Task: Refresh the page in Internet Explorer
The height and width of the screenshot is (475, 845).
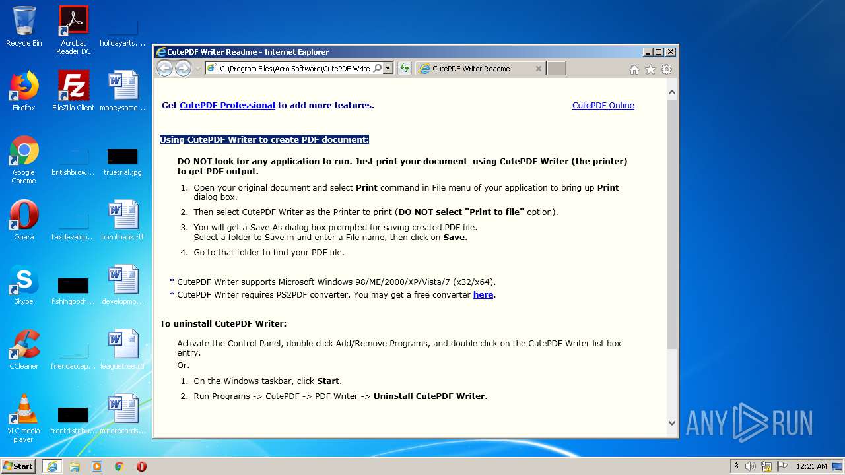Action: [x=404, y=68]
